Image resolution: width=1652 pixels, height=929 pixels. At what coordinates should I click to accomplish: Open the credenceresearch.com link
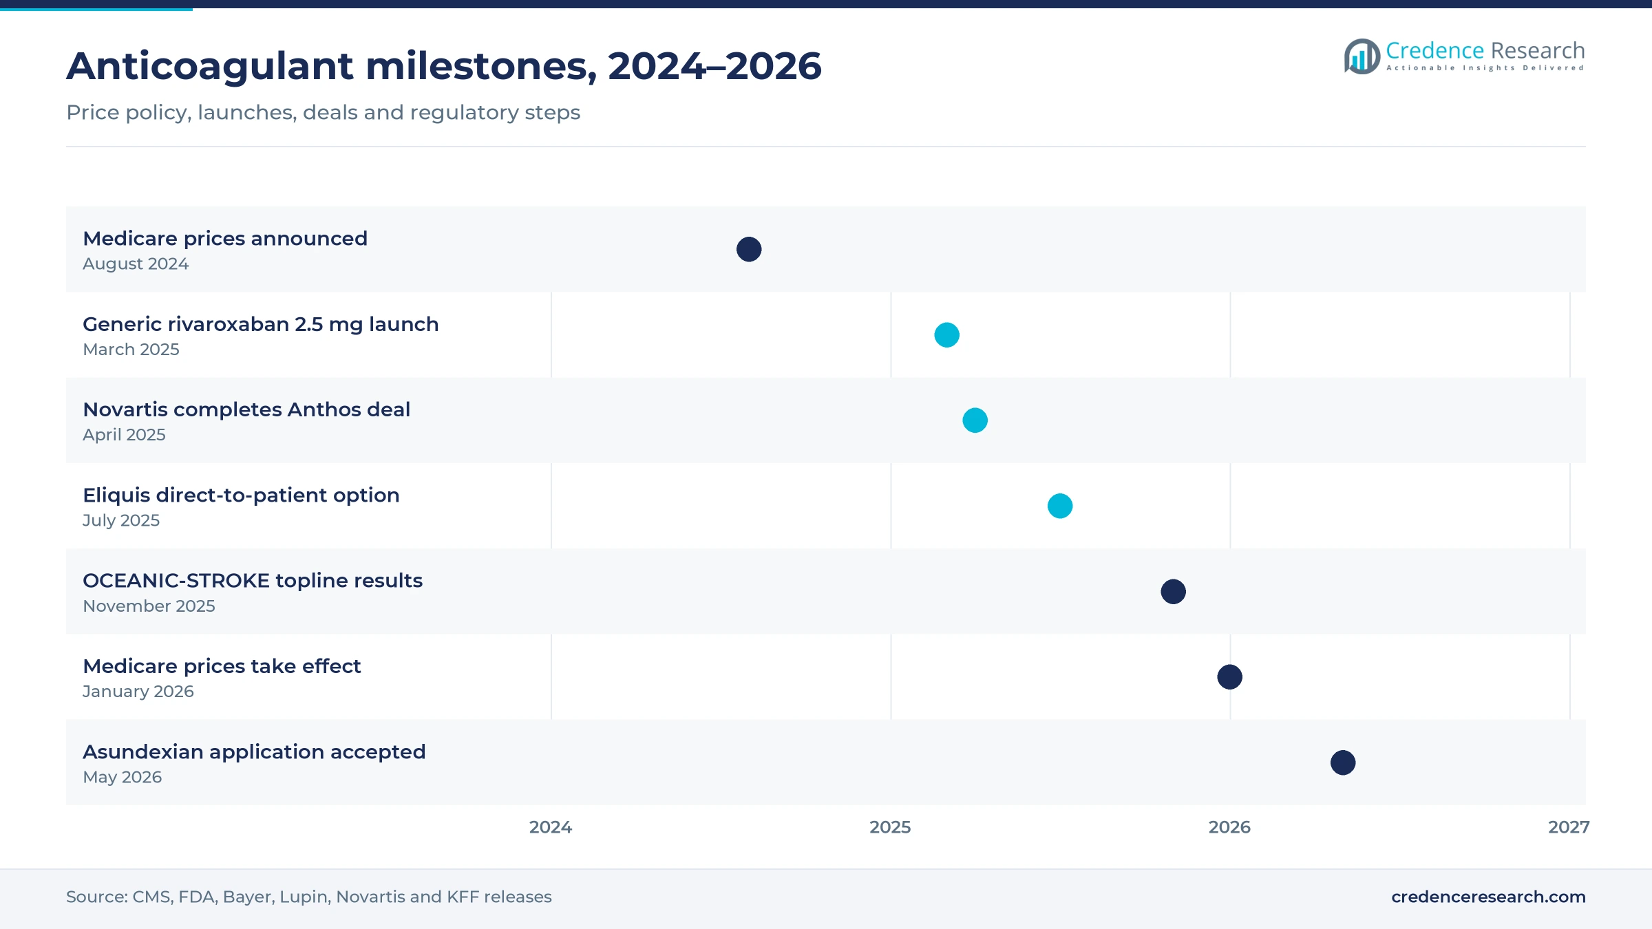click(x=1488, y=897)
